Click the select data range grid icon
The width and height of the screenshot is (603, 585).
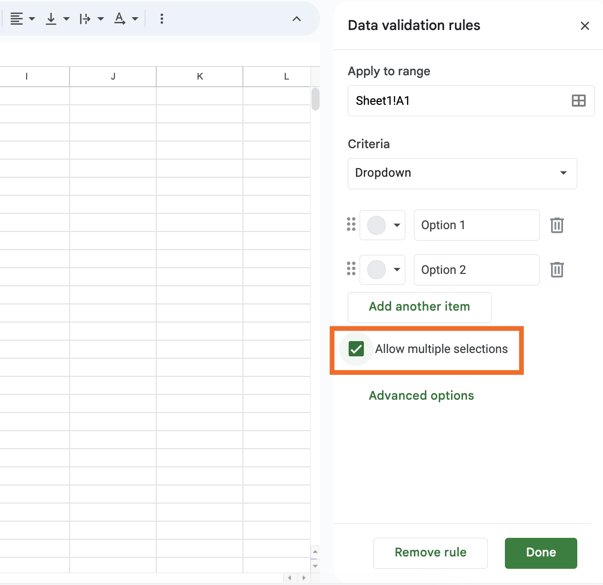pos(579,101)
